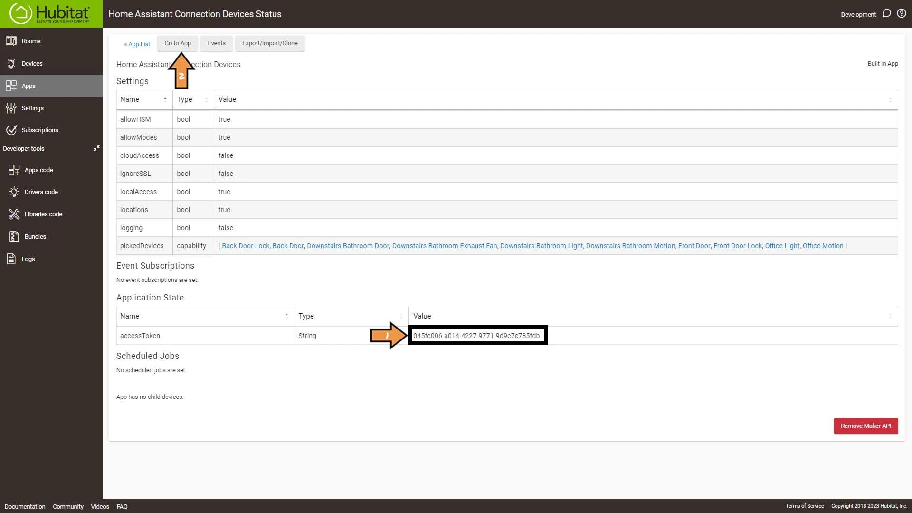Open the chat bubble icon in header
This screenshot has width=912, height=513.
pos(886,13)
